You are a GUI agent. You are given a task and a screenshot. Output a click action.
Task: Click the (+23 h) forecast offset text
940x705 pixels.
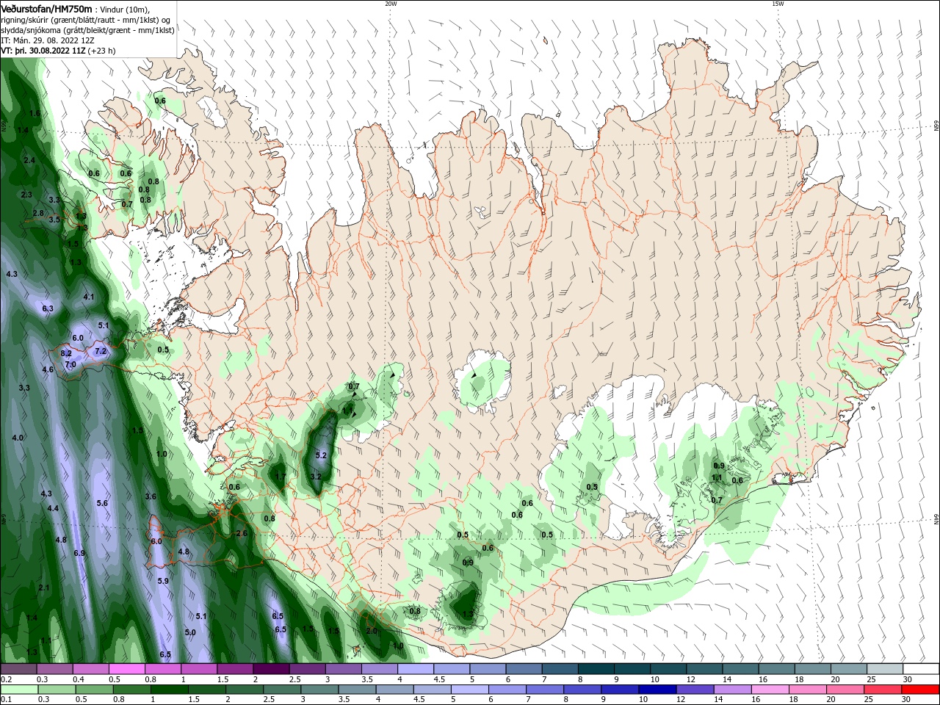(x=102, y=51)
